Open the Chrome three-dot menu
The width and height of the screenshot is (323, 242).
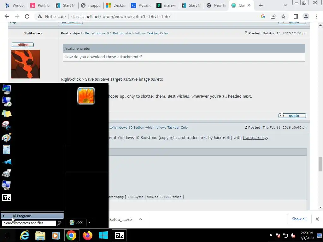click(x=316, y=16)
